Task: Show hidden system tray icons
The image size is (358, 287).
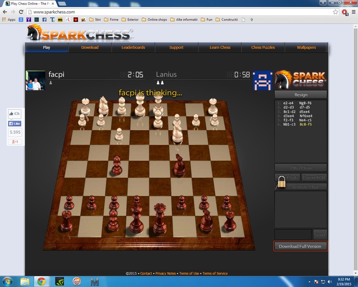Action: point(309,282)
